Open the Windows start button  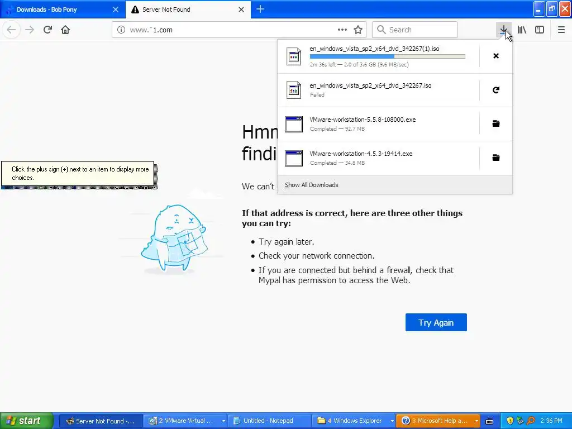[27, 421]
